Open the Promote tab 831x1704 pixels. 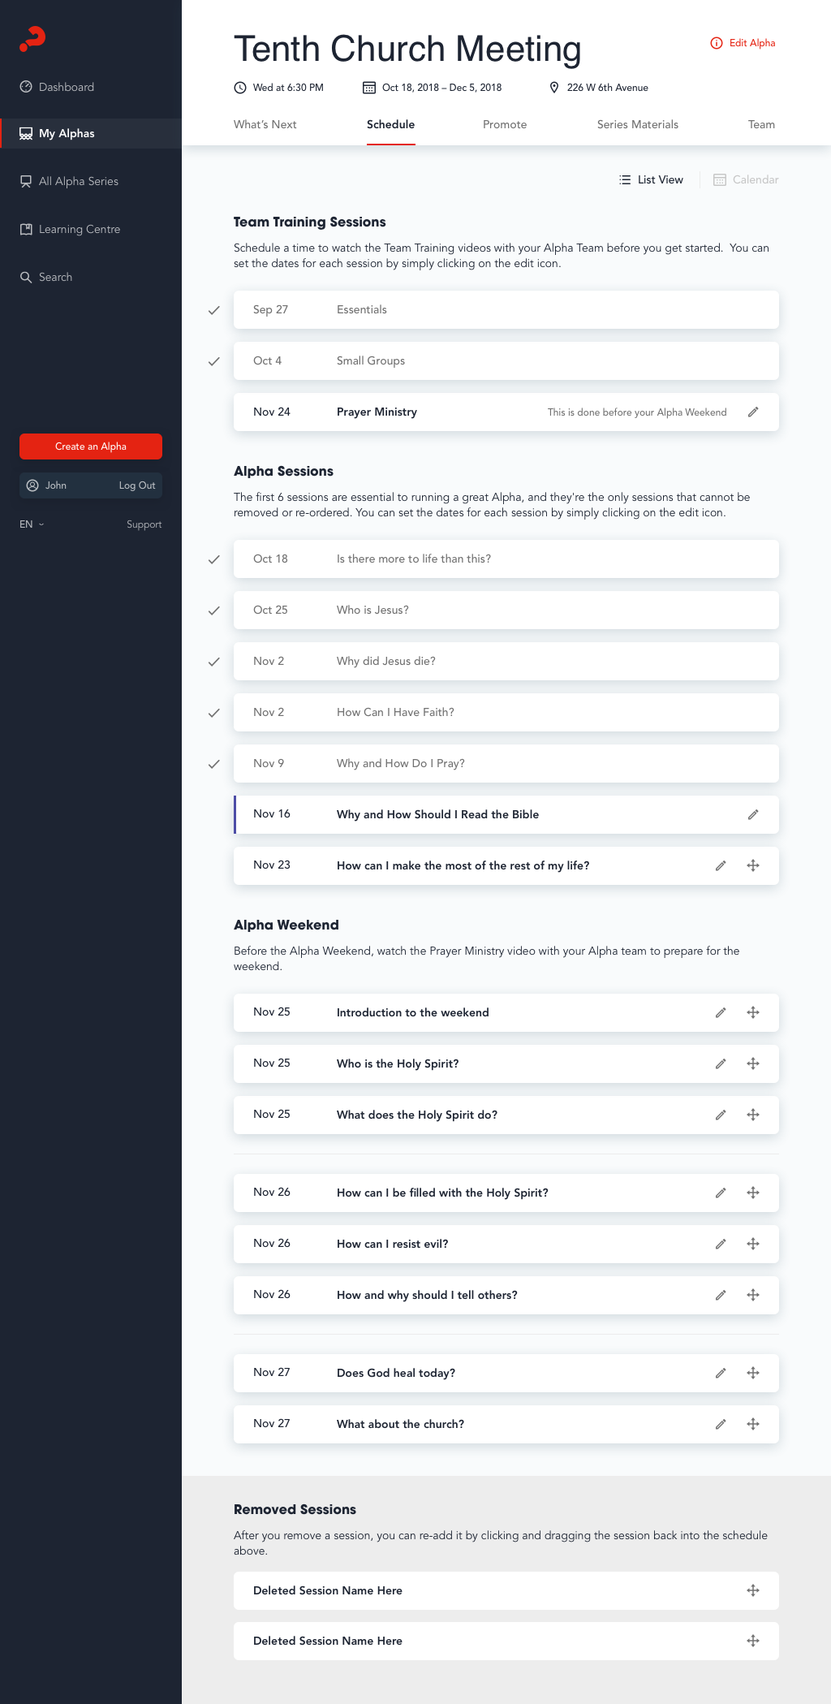(505, 125)
